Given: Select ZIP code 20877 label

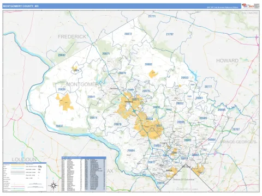Looking at the screenshot, I should 135,100.
